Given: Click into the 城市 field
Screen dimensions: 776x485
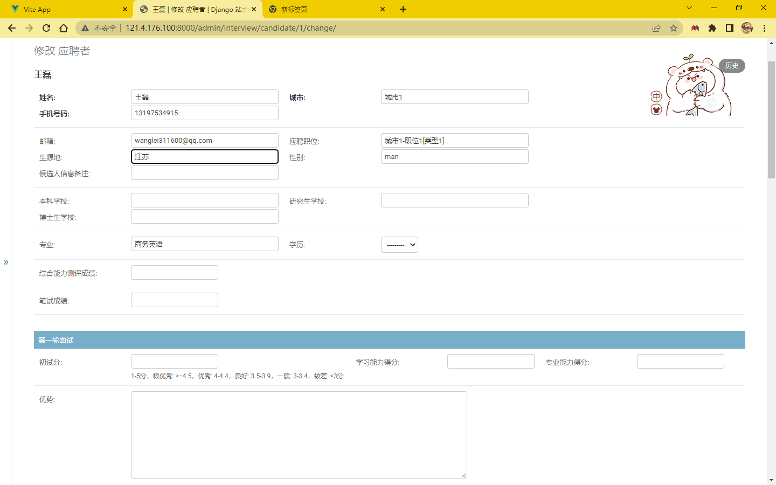Looking at the screenshot, I should click(x=455, y=97).
